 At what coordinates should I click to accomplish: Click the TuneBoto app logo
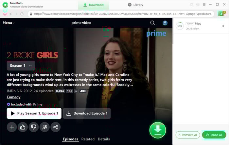(5, 5)
